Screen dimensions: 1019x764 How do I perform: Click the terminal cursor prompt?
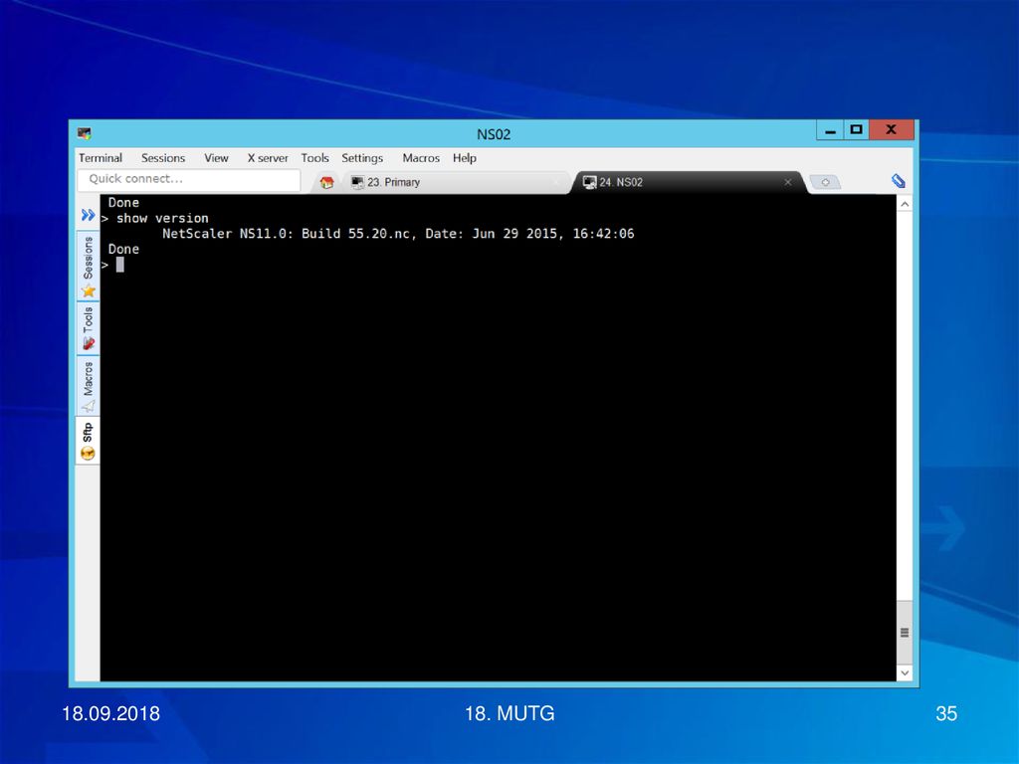[119, 265]
